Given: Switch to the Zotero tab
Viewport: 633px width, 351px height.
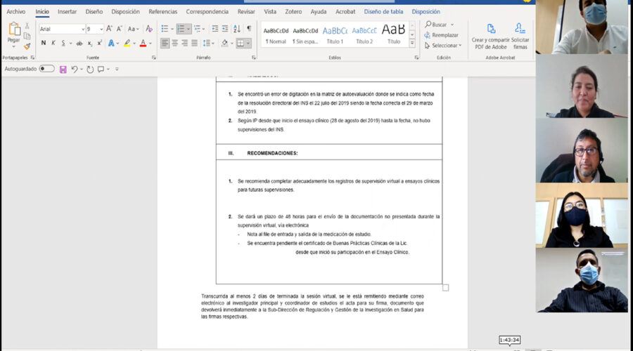Looking at the screenshot, I should (293, 12).
